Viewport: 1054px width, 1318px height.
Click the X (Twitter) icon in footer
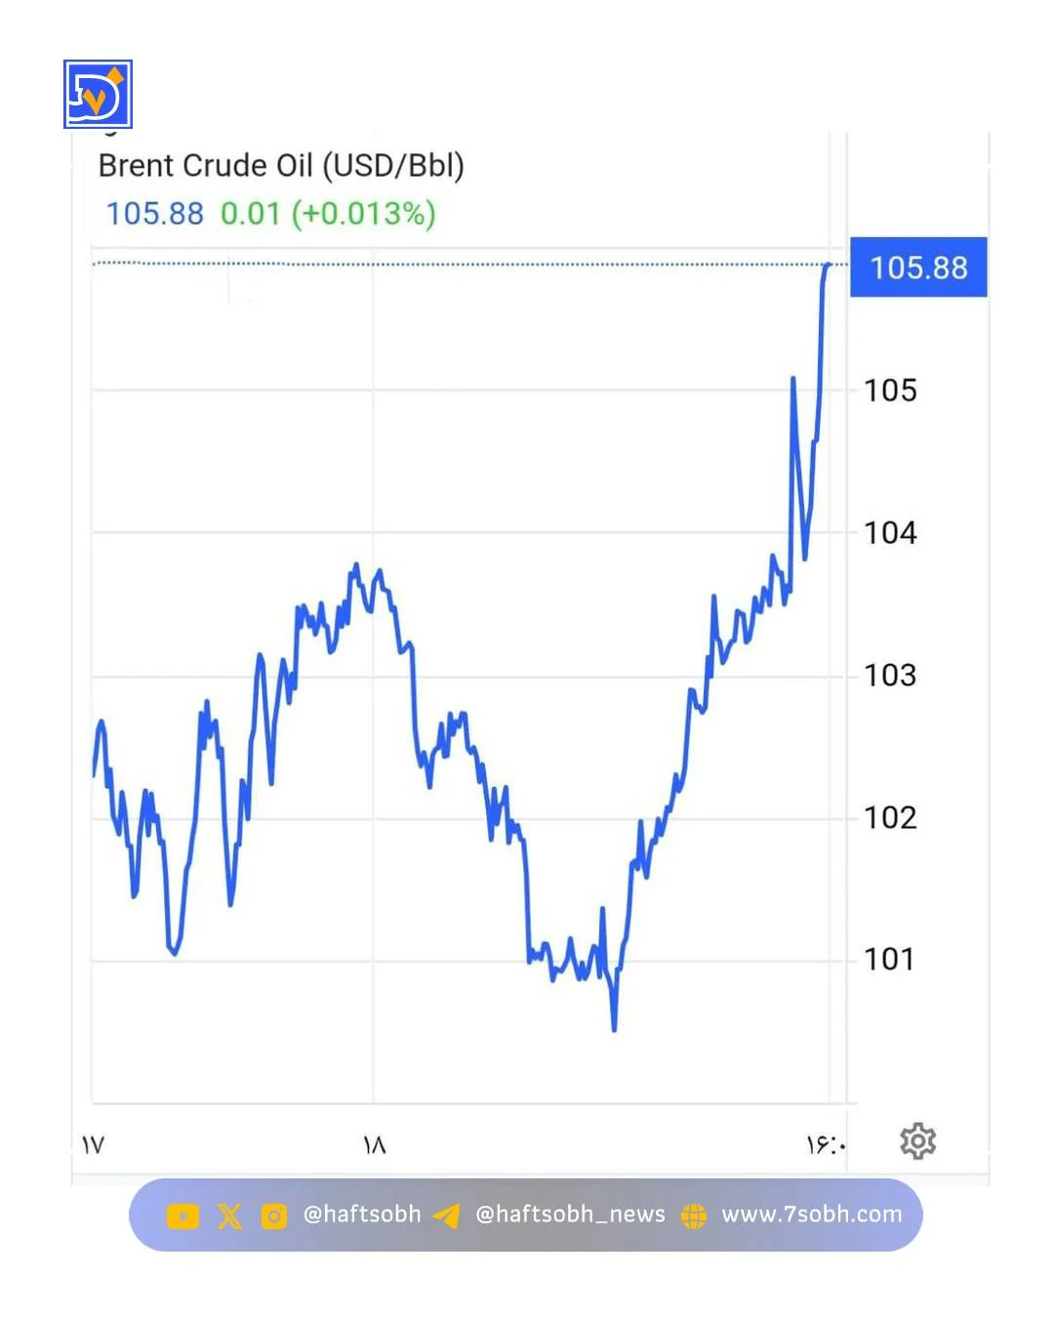click(x=229, y=1215)
